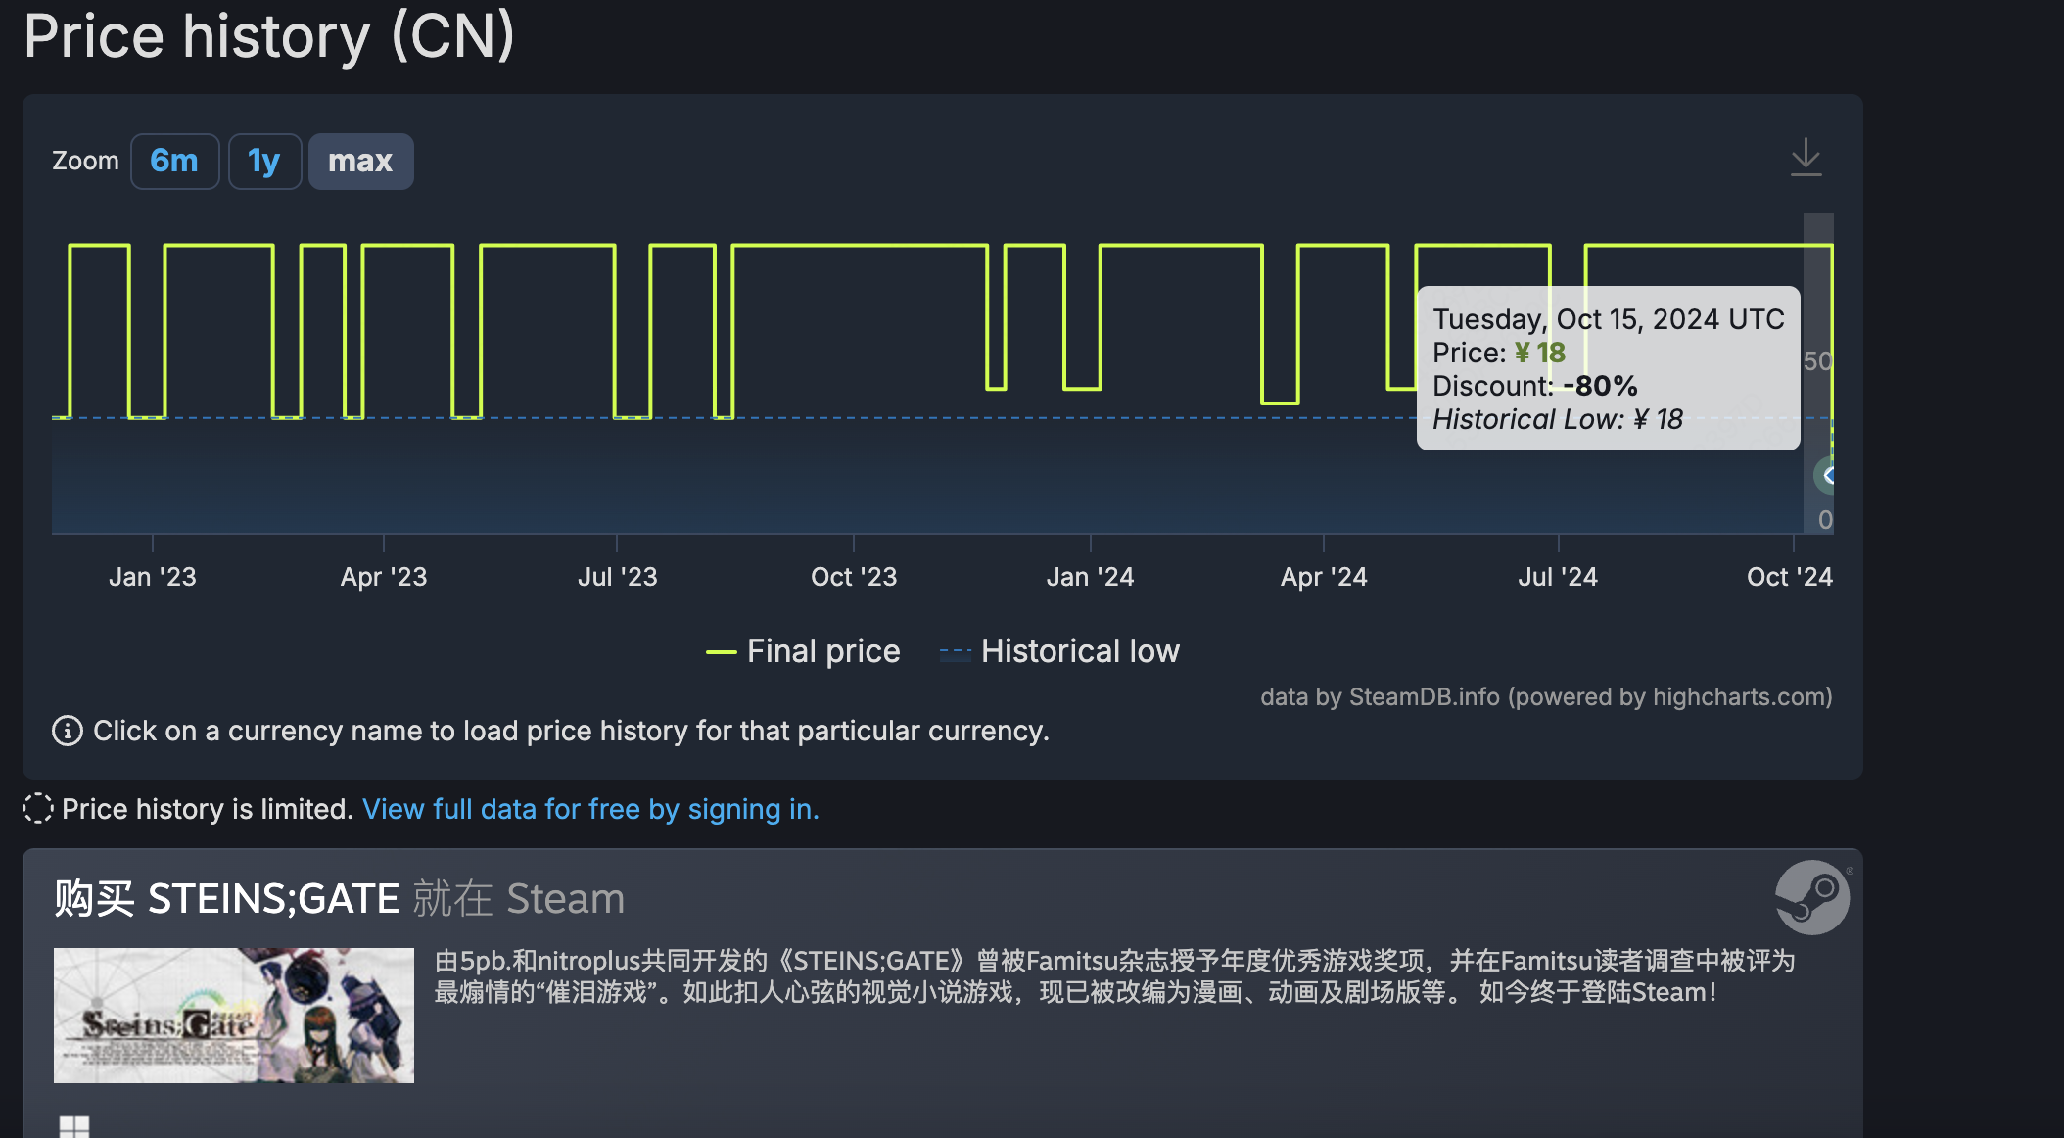2064x1138 pixels.
Task: Open the sign-in link for full data
Action: click(590, 809)
